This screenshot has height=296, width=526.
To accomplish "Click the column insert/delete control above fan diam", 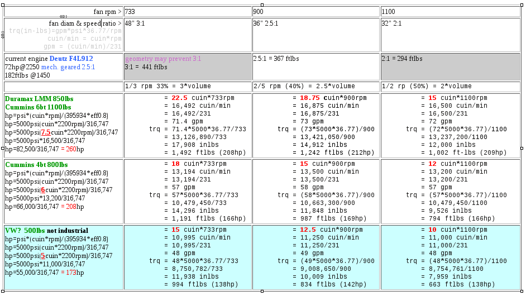I will pyautogui.click(x=63, y=17).
